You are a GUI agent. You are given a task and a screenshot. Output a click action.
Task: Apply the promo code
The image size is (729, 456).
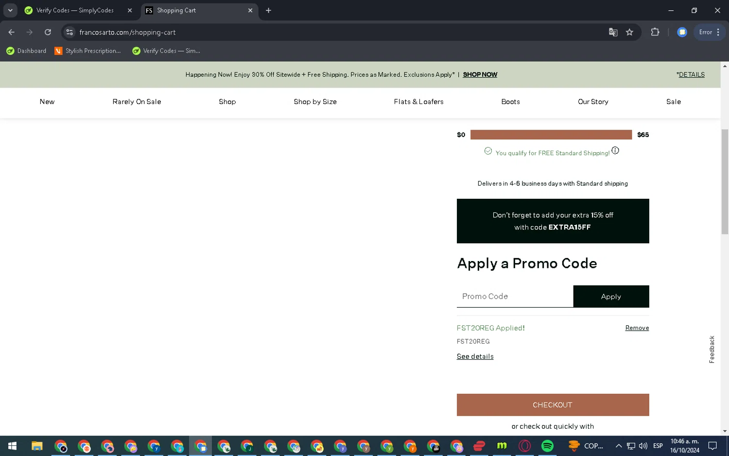[611, 297]
